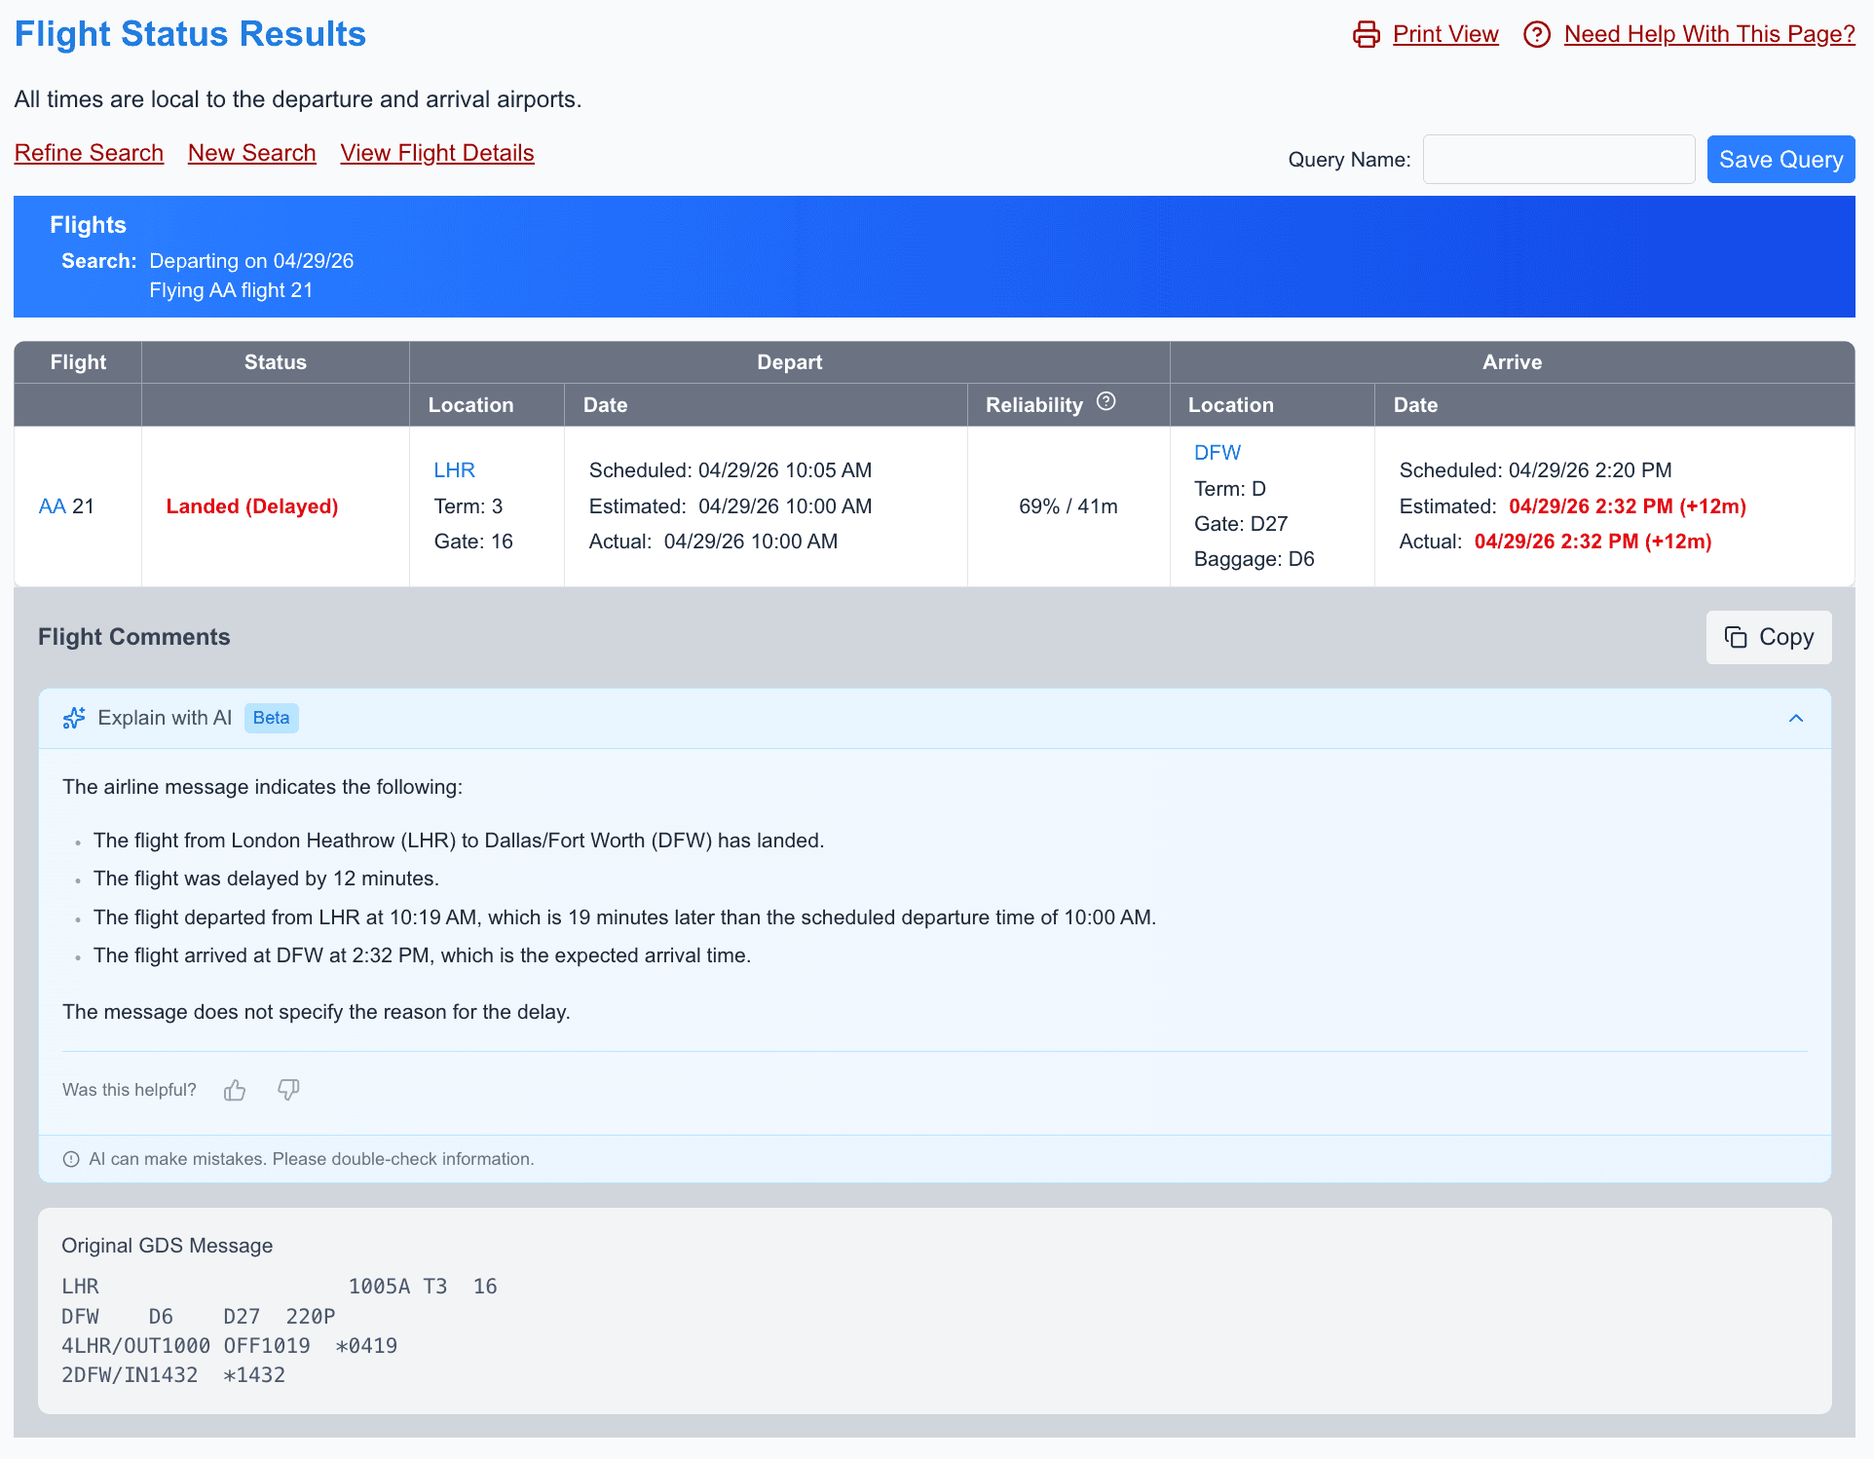Click the Flight Comments heading
Viewport: 1874px width, 1459px height.
click(134, 637)
